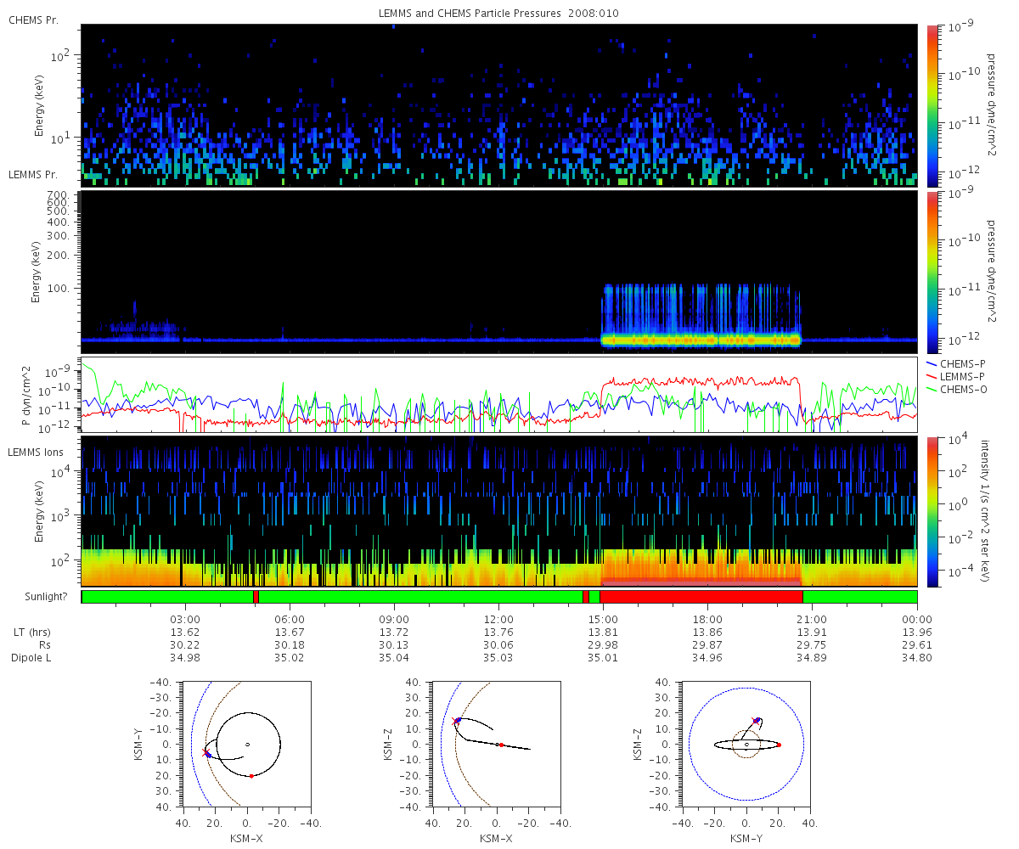Click the Dipole L row label
Viewport: 1019px width, 849px height.
33,658
